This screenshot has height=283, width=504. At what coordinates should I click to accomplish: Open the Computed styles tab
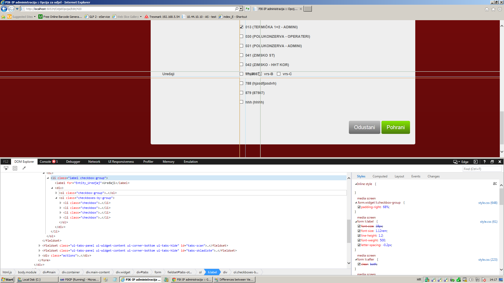380,176
